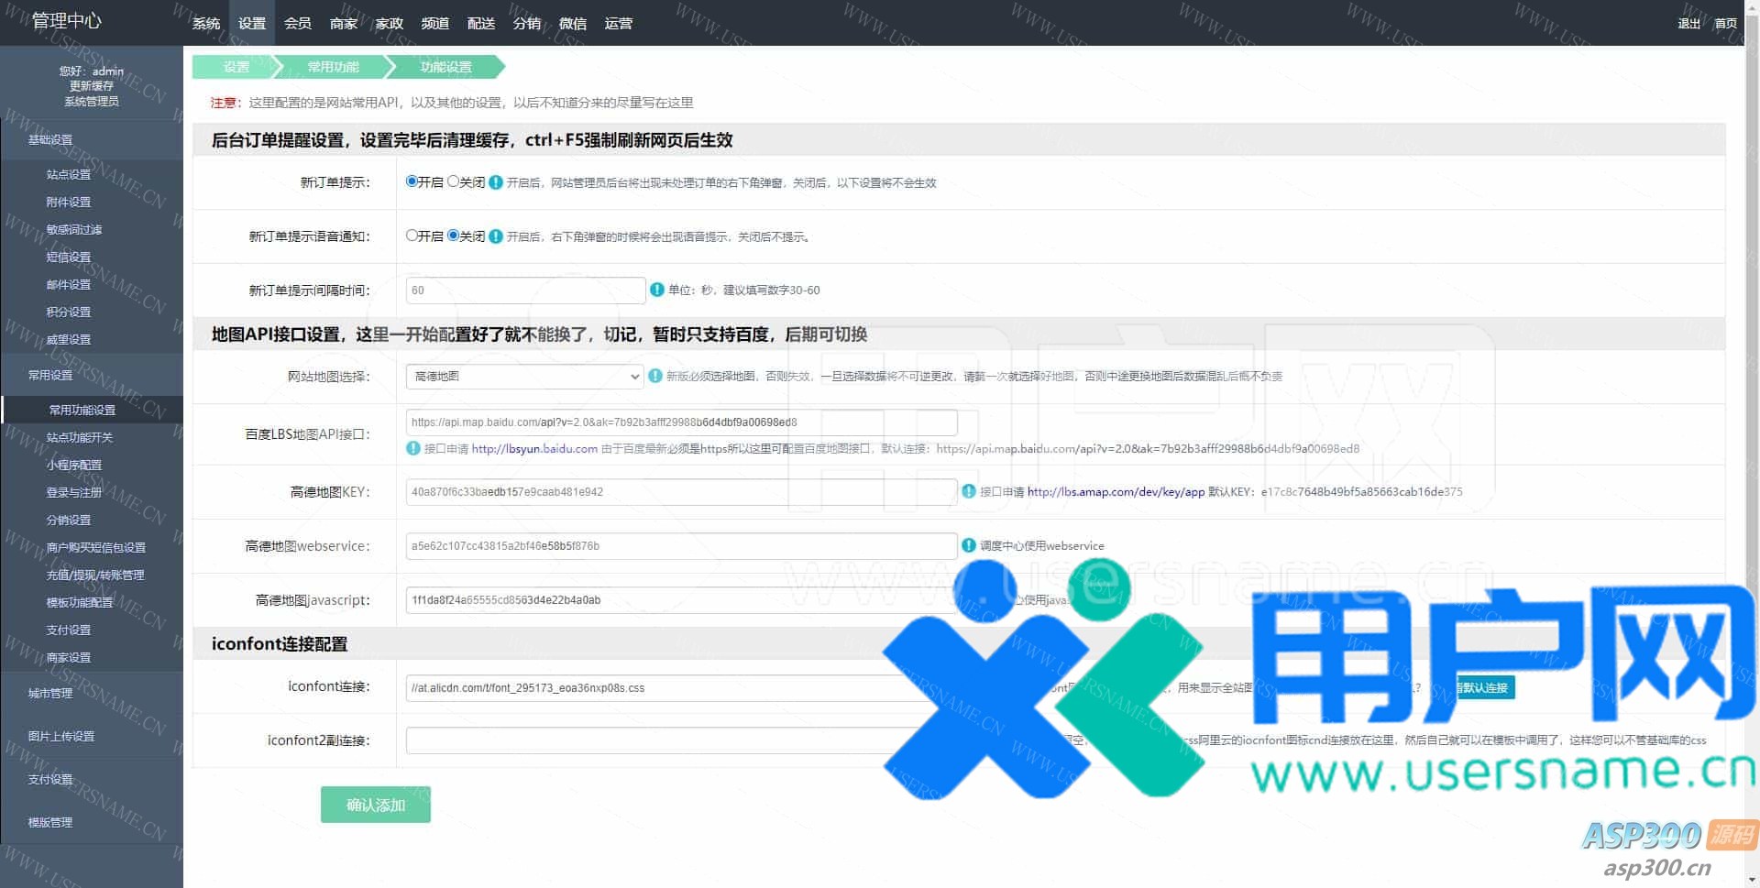This screenshot has width=1760, height=888.
Task: Select 关闭 for 新订单提示
Action: tap(454, 181)
